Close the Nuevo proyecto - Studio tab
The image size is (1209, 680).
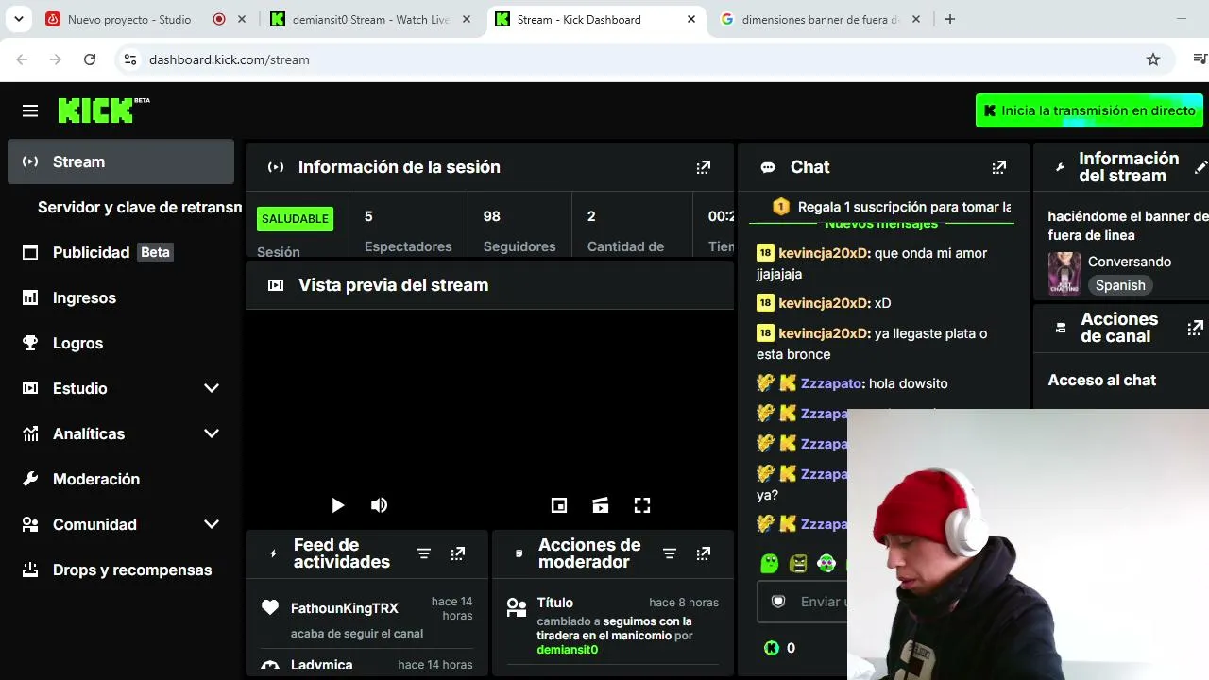pos(242,19)
